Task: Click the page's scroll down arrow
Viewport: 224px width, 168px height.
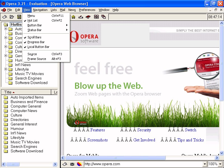Action: pos(222,153)
